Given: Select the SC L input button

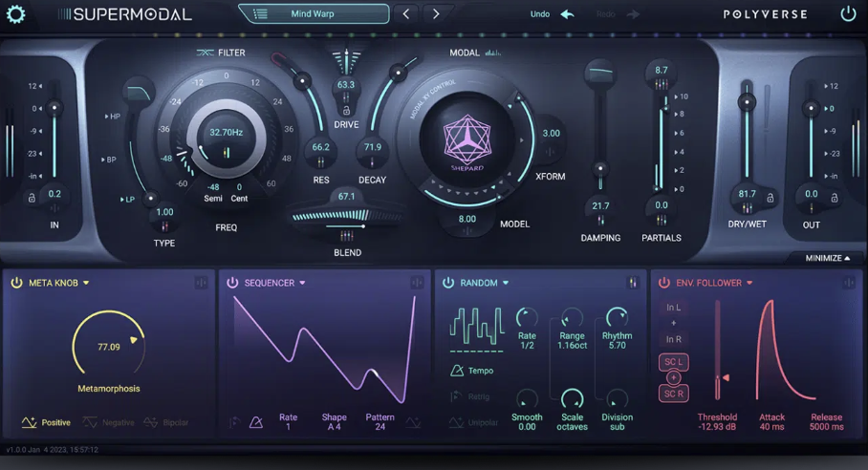Looking at the screenshot, I should pos(674,362).
